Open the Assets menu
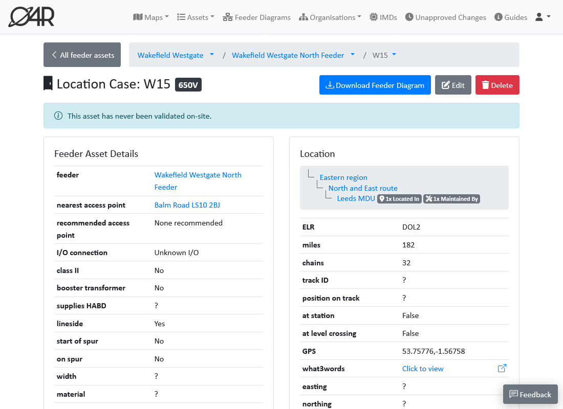 click(x=196, y=17)
